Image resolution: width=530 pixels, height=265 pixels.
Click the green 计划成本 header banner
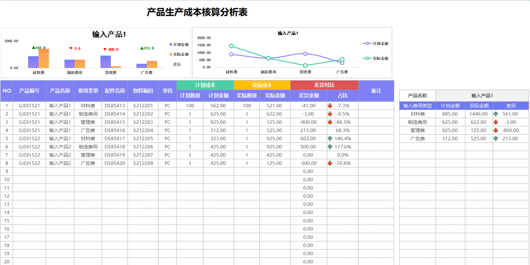[x=205, y=84]
